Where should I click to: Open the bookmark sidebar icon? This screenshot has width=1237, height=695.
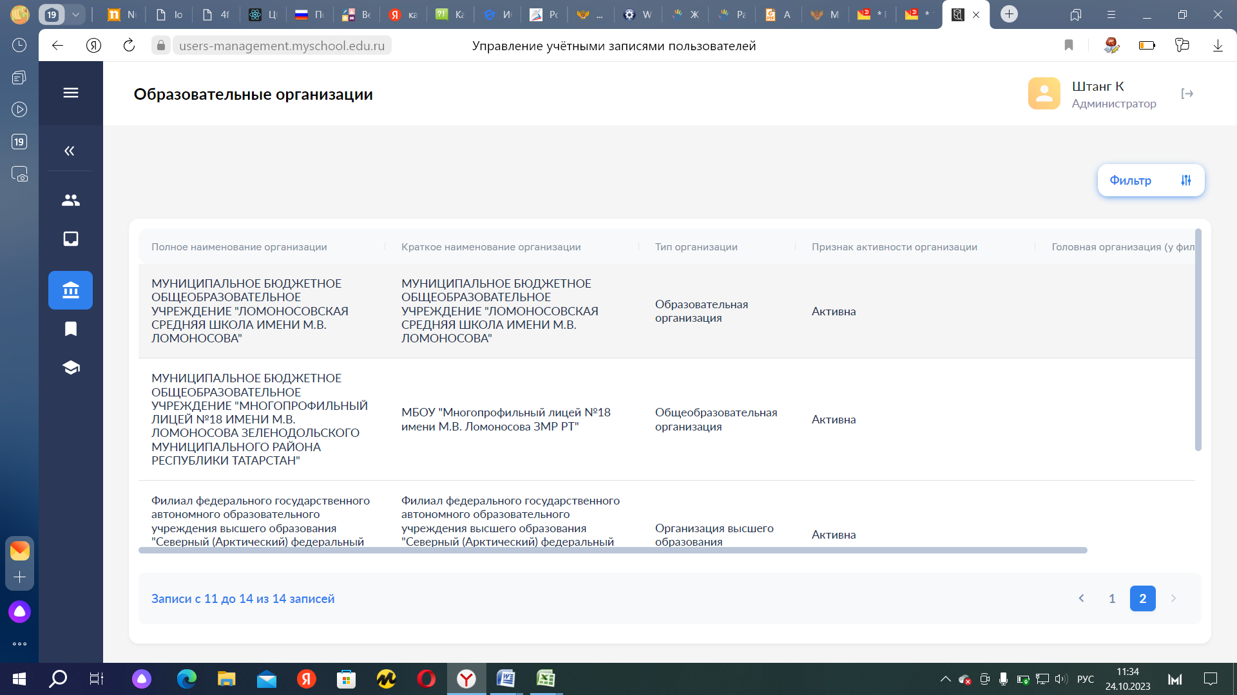[x=71, y=329]
